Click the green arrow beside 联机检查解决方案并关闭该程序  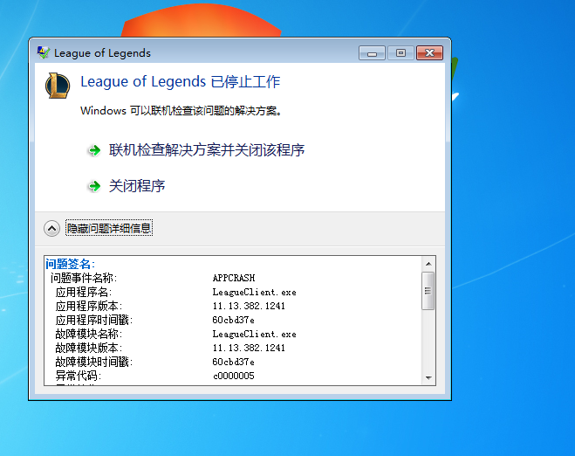94,150
